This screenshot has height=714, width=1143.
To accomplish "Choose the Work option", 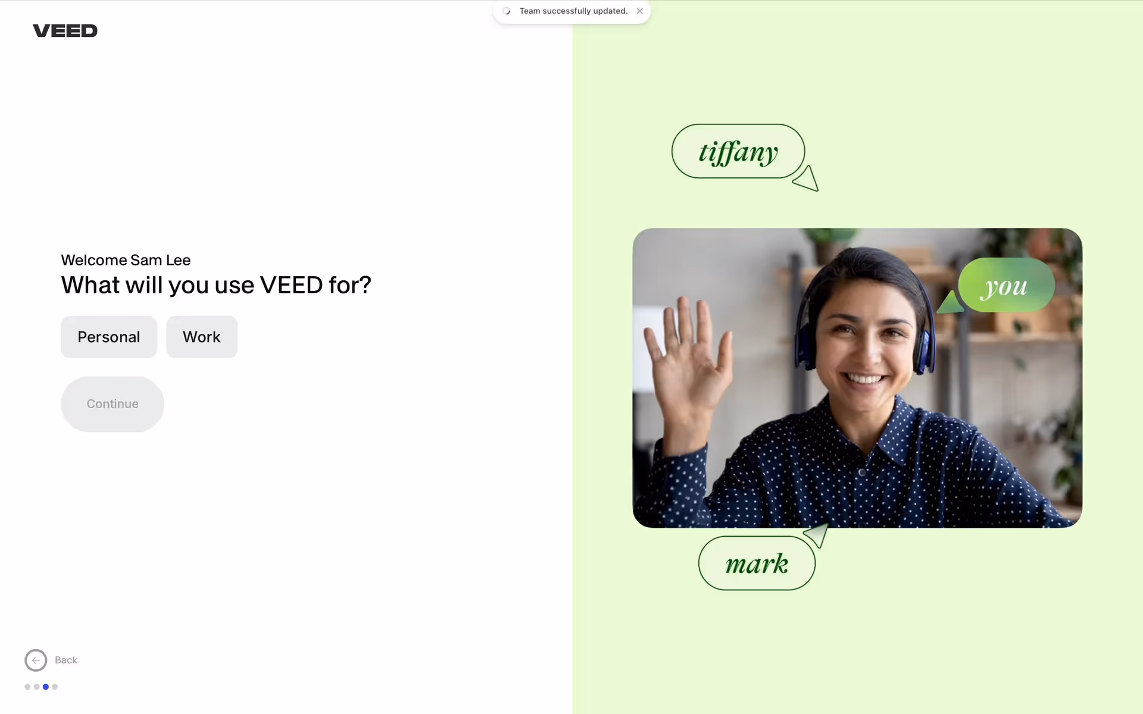I will tap(202, 337).
